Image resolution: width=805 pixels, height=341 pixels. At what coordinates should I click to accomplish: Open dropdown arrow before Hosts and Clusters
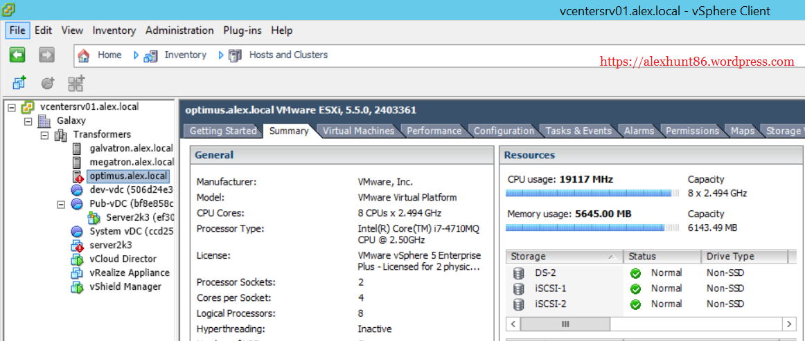[x=221, y=55]
